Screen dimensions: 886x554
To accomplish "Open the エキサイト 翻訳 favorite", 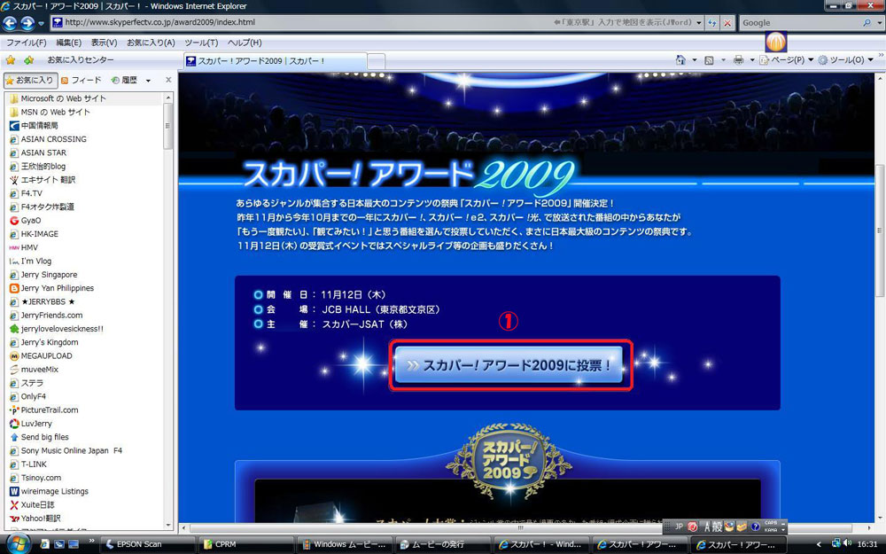I will pyautogui.click(x=43, y=180).
